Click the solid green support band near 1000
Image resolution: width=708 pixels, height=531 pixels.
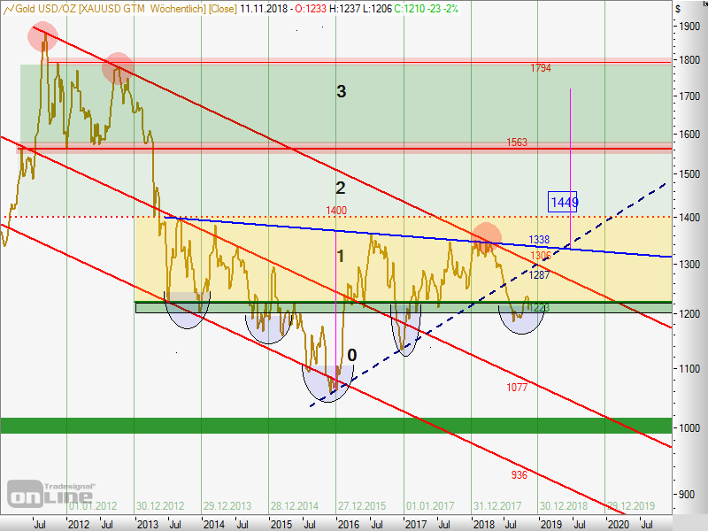pos(336,426)
